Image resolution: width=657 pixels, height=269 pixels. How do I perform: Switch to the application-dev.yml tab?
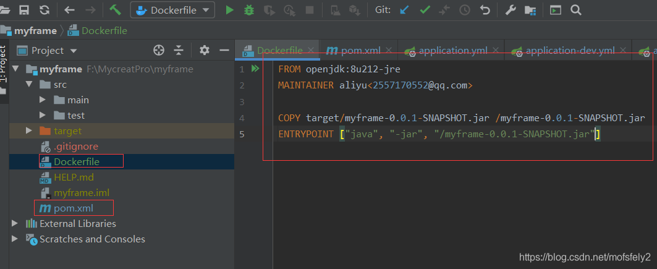pos(563,50)
